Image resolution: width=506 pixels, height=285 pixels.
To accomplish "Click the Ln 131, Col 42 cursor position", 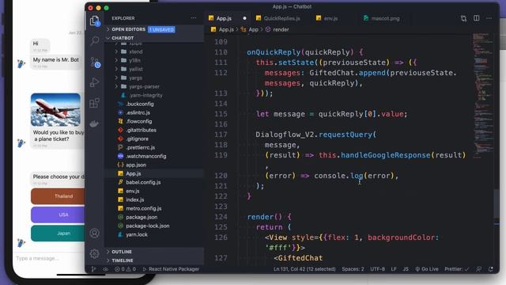I will [x=304, y=269].
